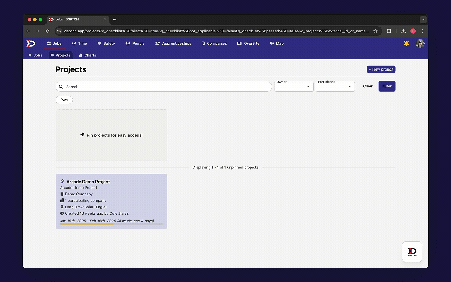Viewport: 451px width, 282px height.
Task: Click 'Long Draw Solar (Engie)' location
Action: coord(86,207)
